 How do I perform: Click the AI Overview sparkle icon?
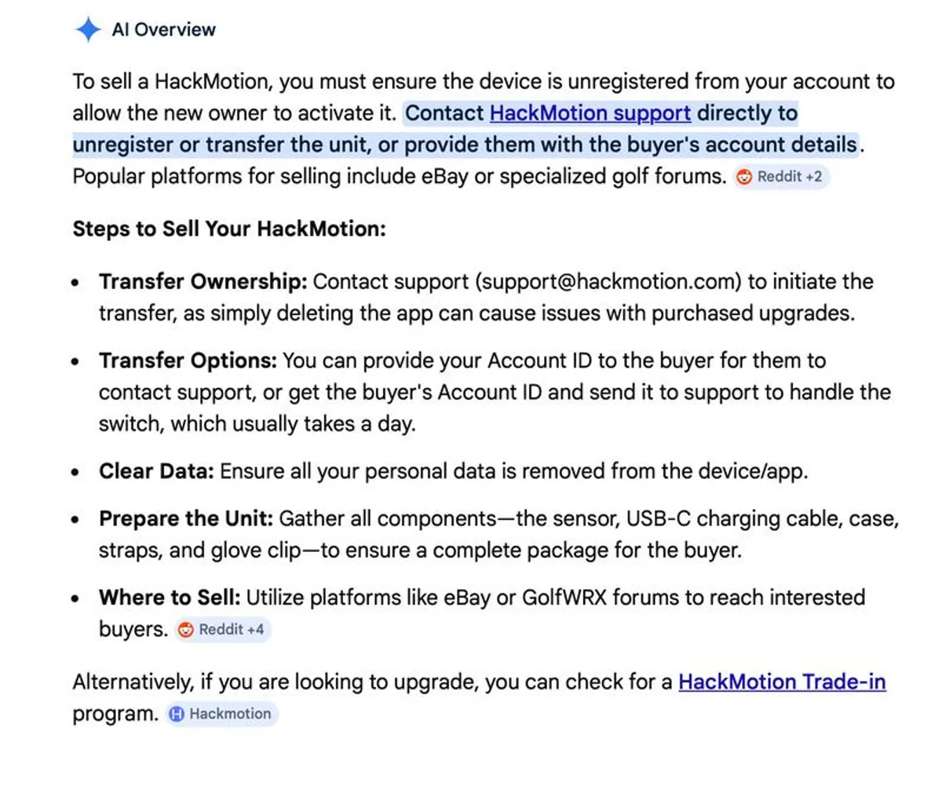88,30
